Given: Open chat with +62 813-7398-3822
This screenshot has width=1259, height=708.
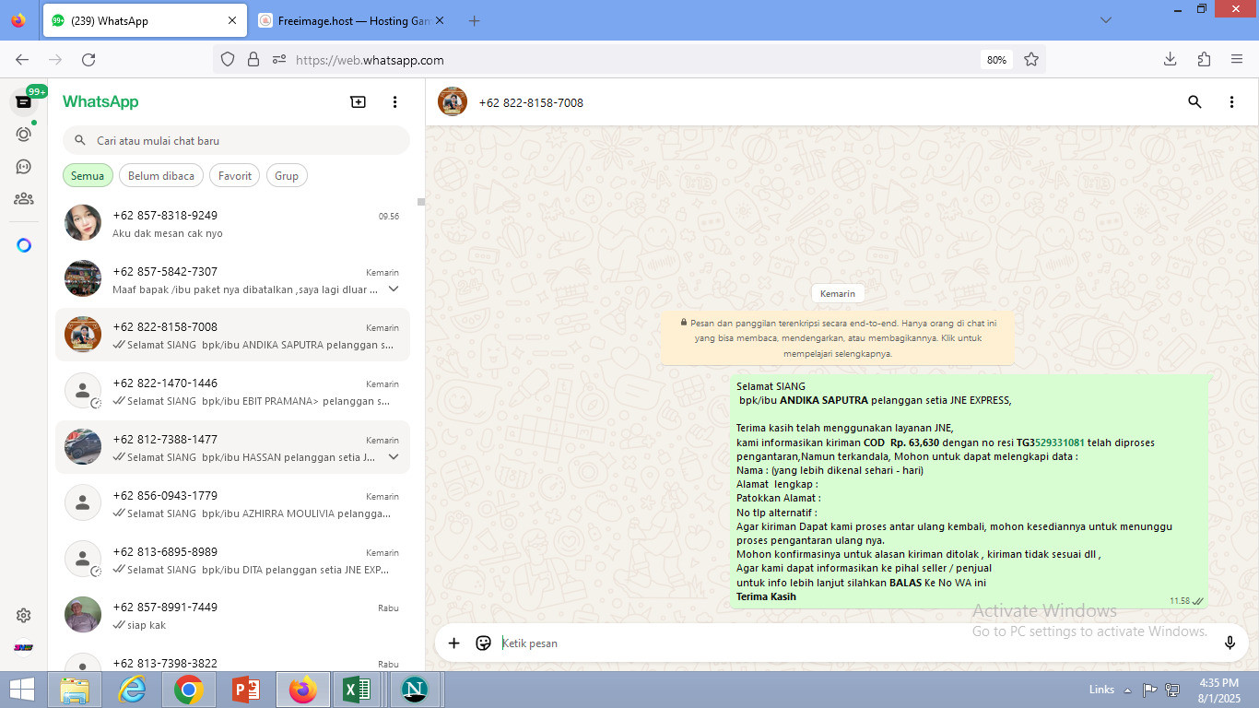Looking at the screenshot, I should (x=232, y=660).
